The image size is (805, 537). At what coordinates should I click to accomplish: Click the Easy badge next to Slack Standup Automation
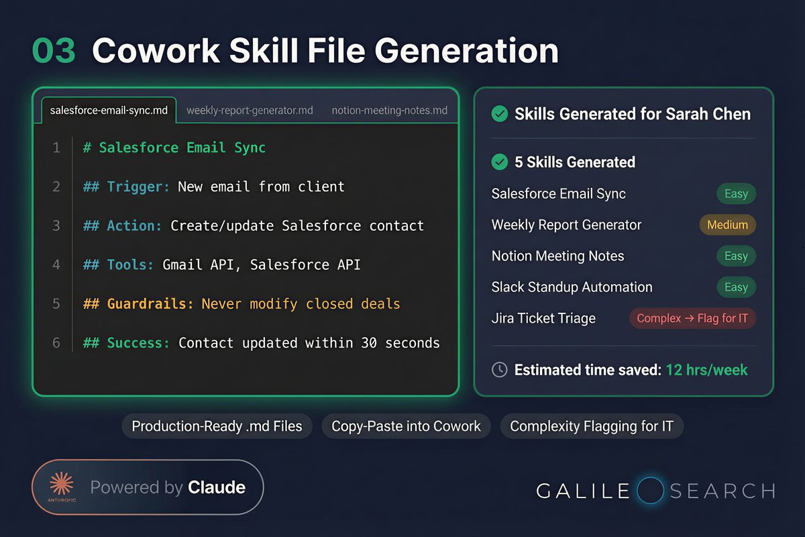pos(736,287)
